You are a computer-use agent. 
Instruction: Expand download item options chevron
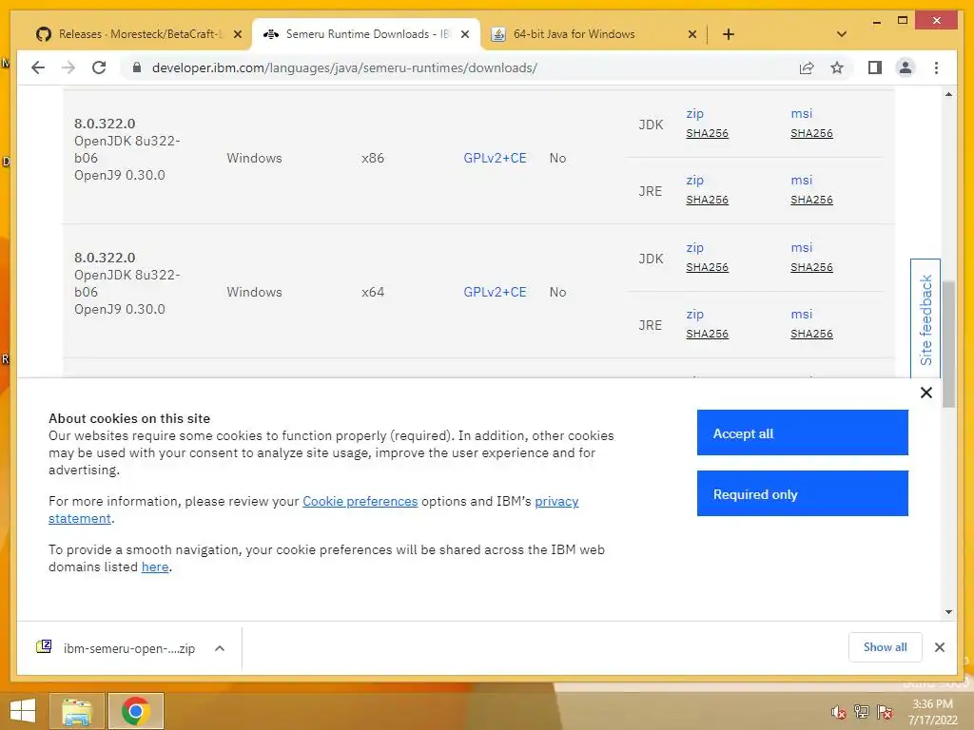point(220,648)
